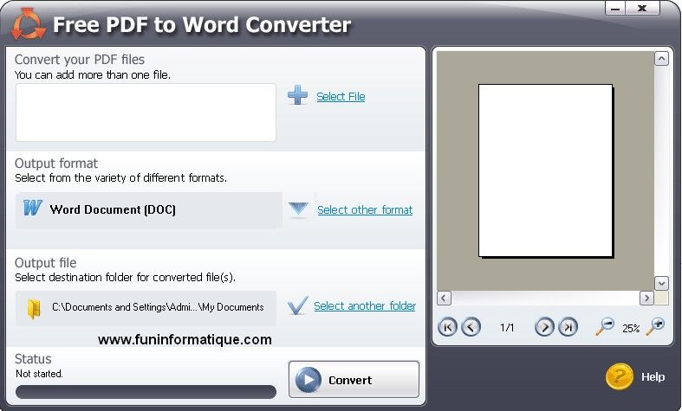Click the orange converter logo icon
This screenshot has width=682, height=411.
point(28,24)
